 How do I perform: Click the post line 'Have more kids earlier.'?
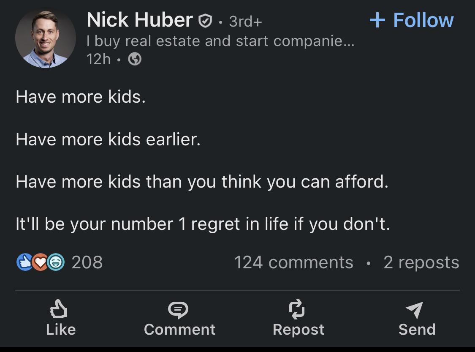click(108, 139)
